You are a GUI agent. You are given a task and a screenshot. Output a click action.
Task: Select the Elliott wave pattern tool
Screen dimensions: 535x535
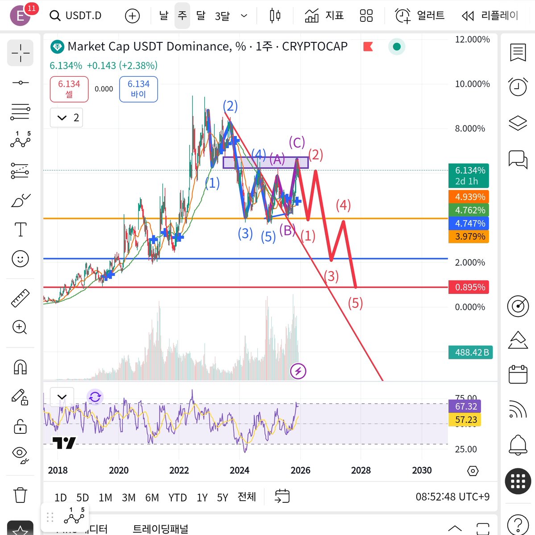[x=21, y=140]
